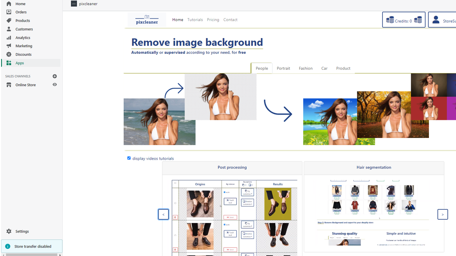
Task: Click the Credits: 0 coins button
Action: 404,20
